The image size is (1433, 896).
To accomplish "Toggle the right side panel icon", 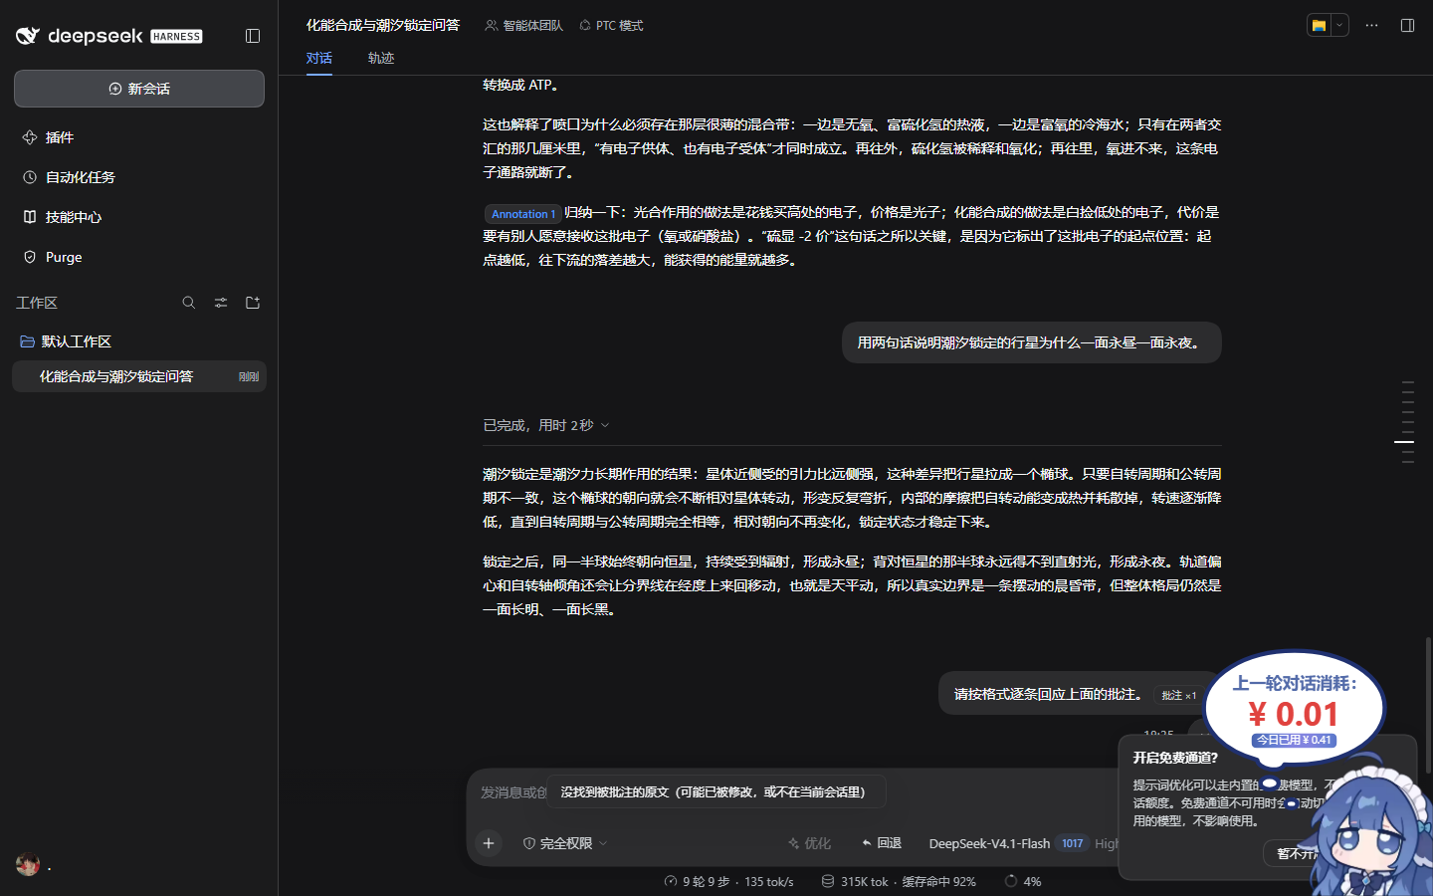I will (x=1407, y=26).
